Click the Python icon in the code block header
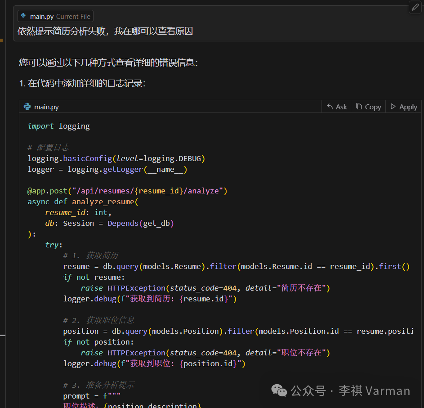424x408 pixels. click(x=27, y=107)
